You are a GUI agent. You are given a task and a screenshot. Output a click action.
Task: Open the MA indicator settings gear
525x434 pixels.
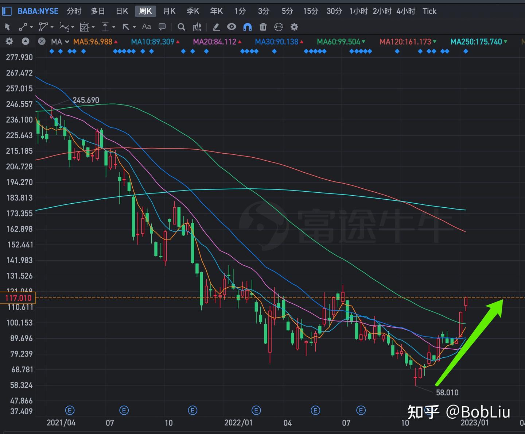tap(9, 41)
